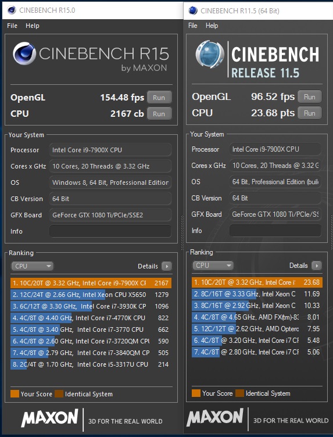Click the Info field in R15 window
The image size is (333, 437).
(x=110, y=231)
